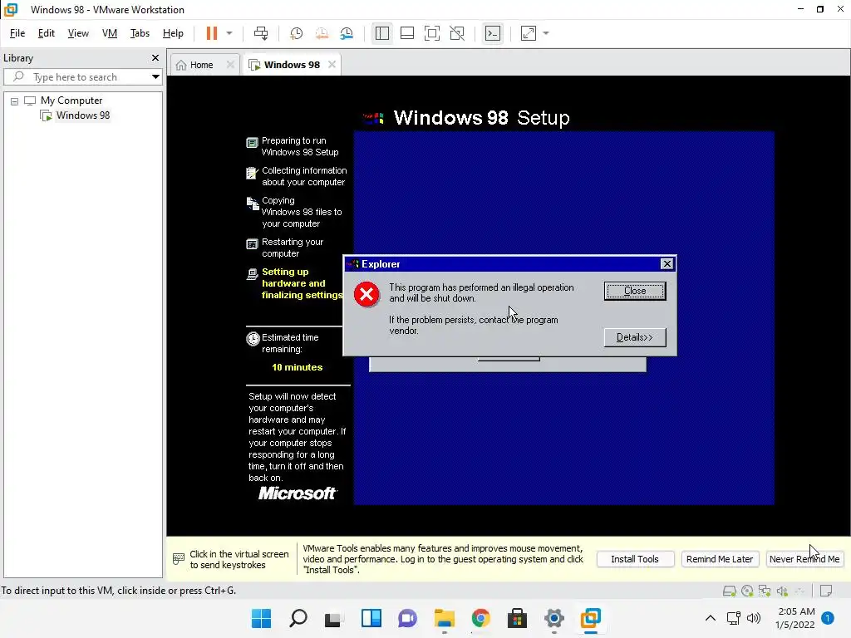Viewport: 851px width, 638px height.
Task: Click the message log status icon
Action: point(826,591)
